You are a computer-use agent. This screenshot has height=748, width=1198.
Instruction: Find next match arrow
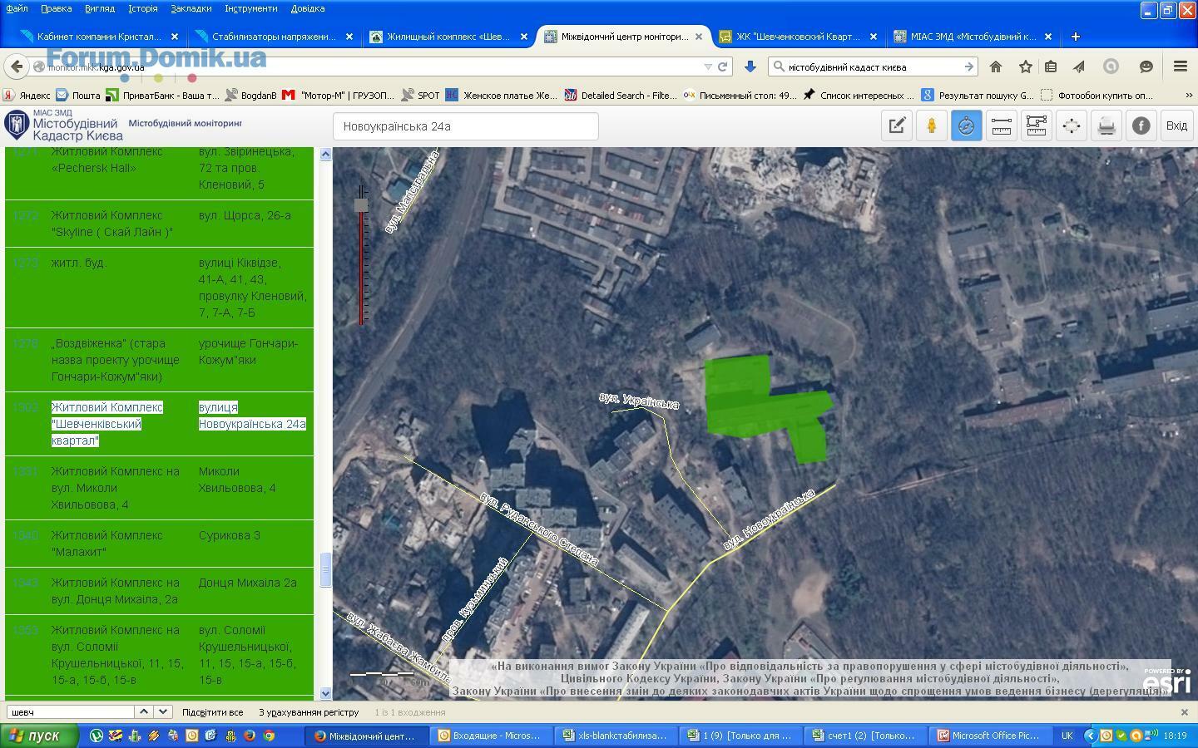[x=163, y=712]
